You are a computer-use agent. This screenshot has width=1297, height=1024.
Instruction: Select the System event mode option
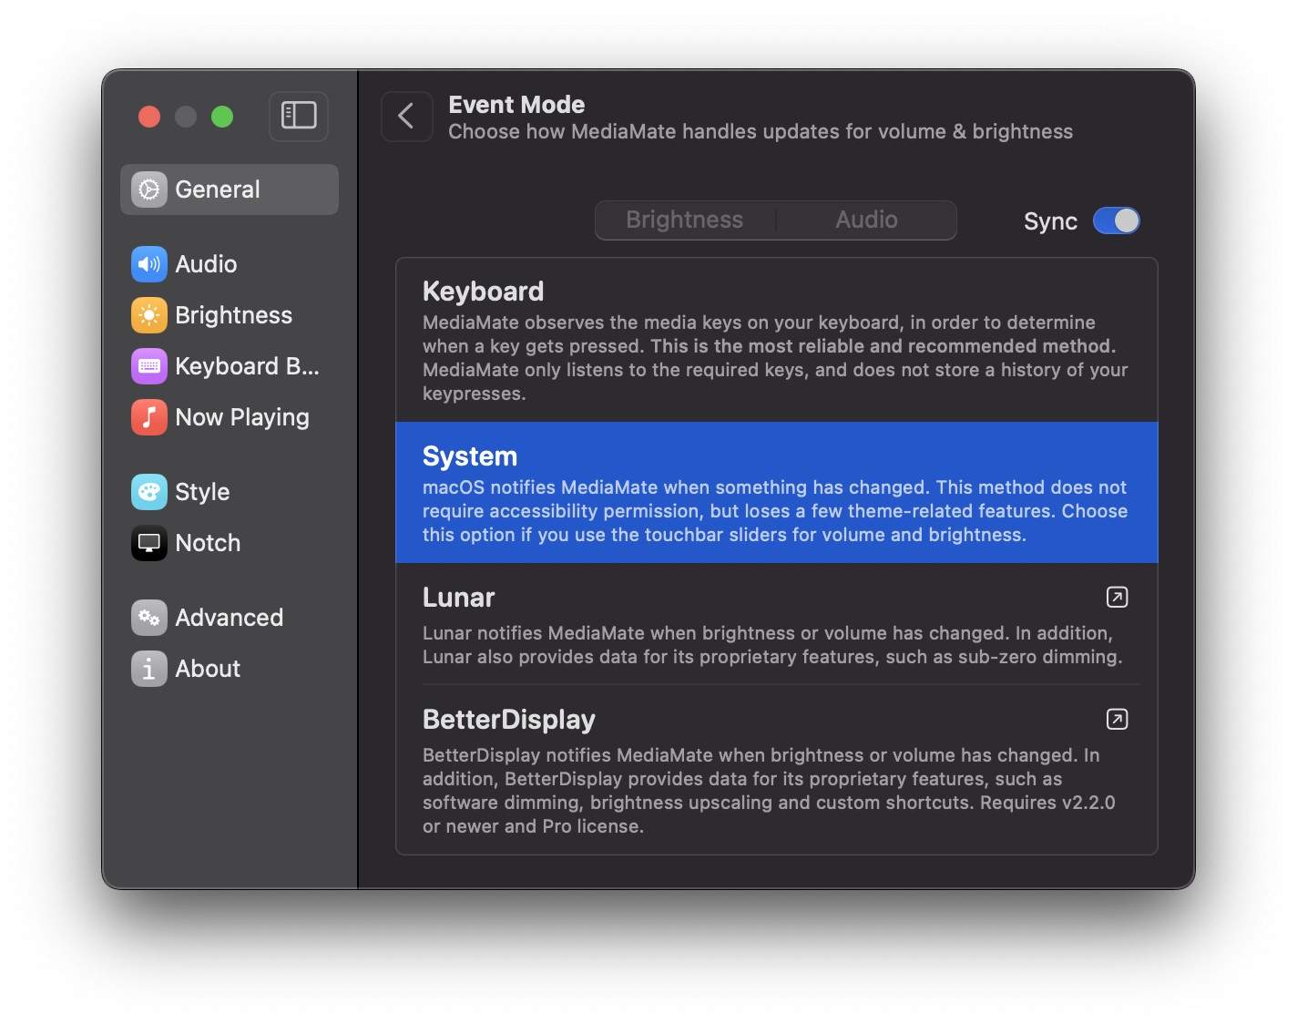pos(776,493)
